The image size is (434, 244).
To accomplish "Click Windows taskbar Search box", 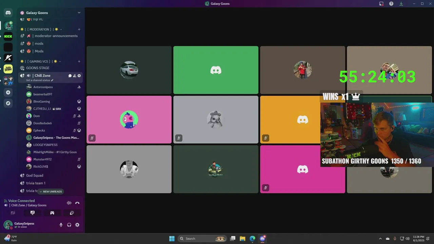I will [203, 239].
